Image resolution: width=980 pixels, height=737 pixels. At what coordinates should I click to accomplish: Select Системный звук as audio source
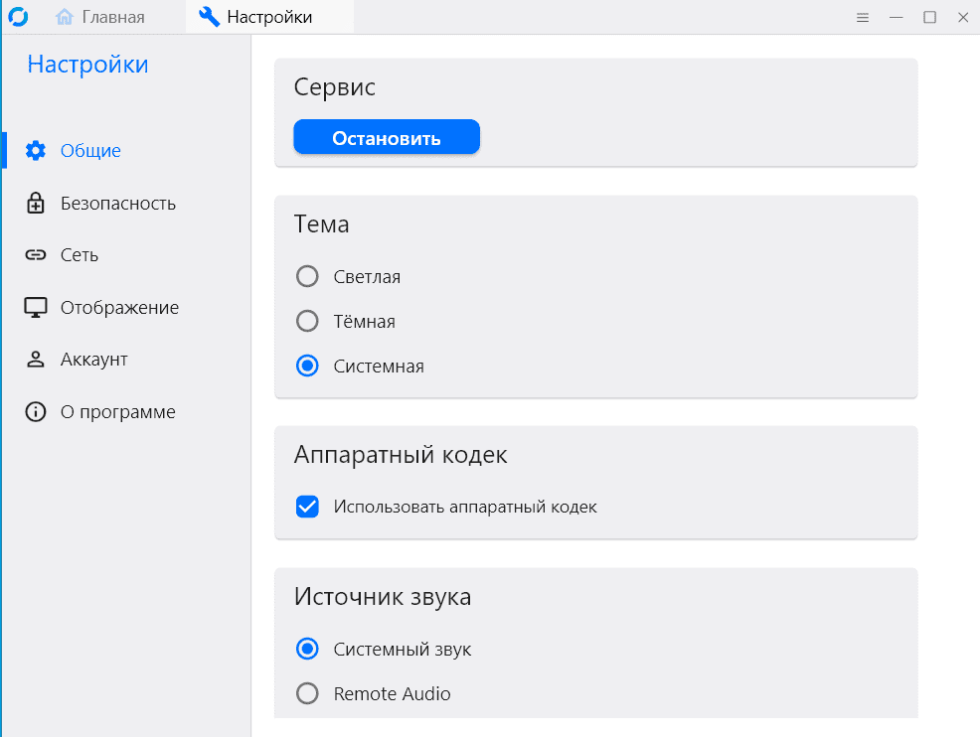pos(308,650)
